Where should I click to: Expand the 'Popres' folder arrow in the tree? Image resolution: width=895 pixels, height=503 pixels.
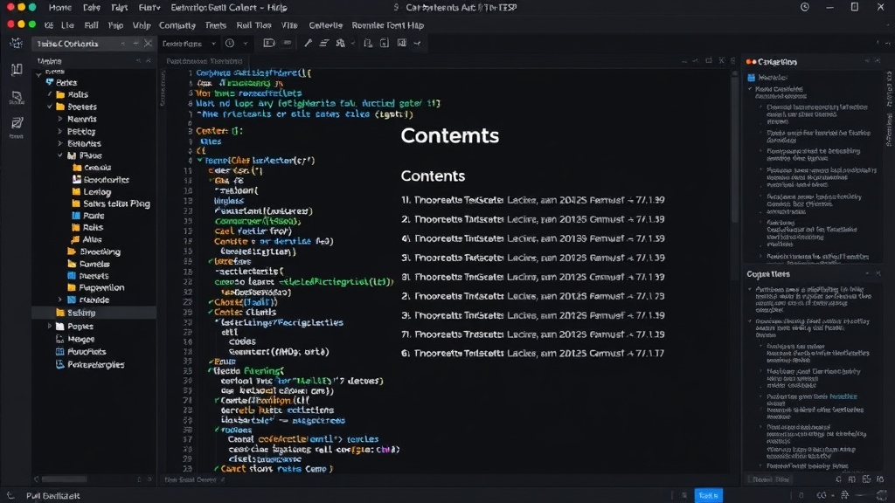(50, 327)
